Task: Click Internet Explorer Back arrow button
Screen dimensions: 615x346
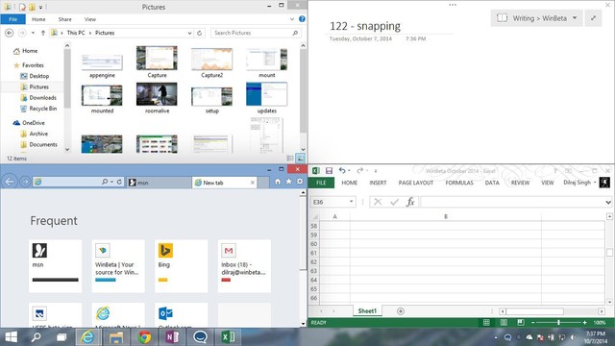Action: [10, 182]
